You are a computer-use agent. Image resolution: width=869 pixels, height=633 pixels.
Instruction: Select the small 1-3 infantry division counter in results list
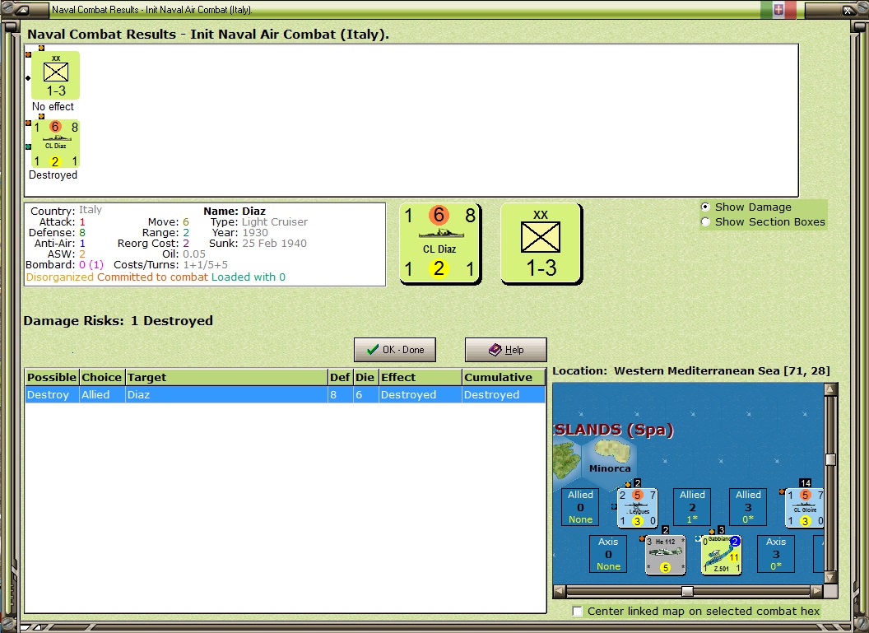point(55,76)
